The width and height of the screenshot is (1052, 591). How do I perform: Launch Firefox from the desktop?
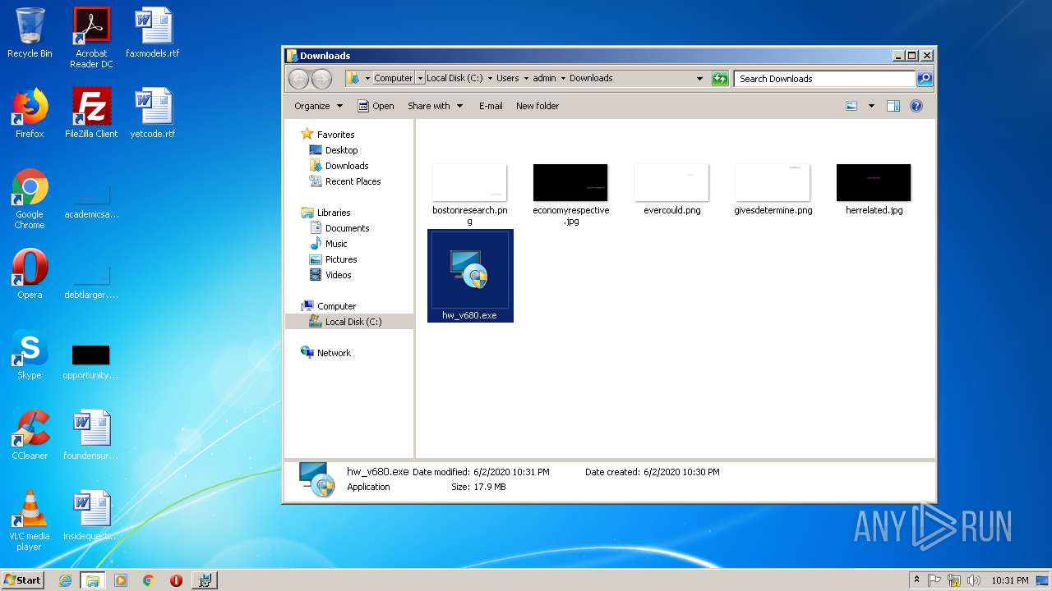[30, 112]
